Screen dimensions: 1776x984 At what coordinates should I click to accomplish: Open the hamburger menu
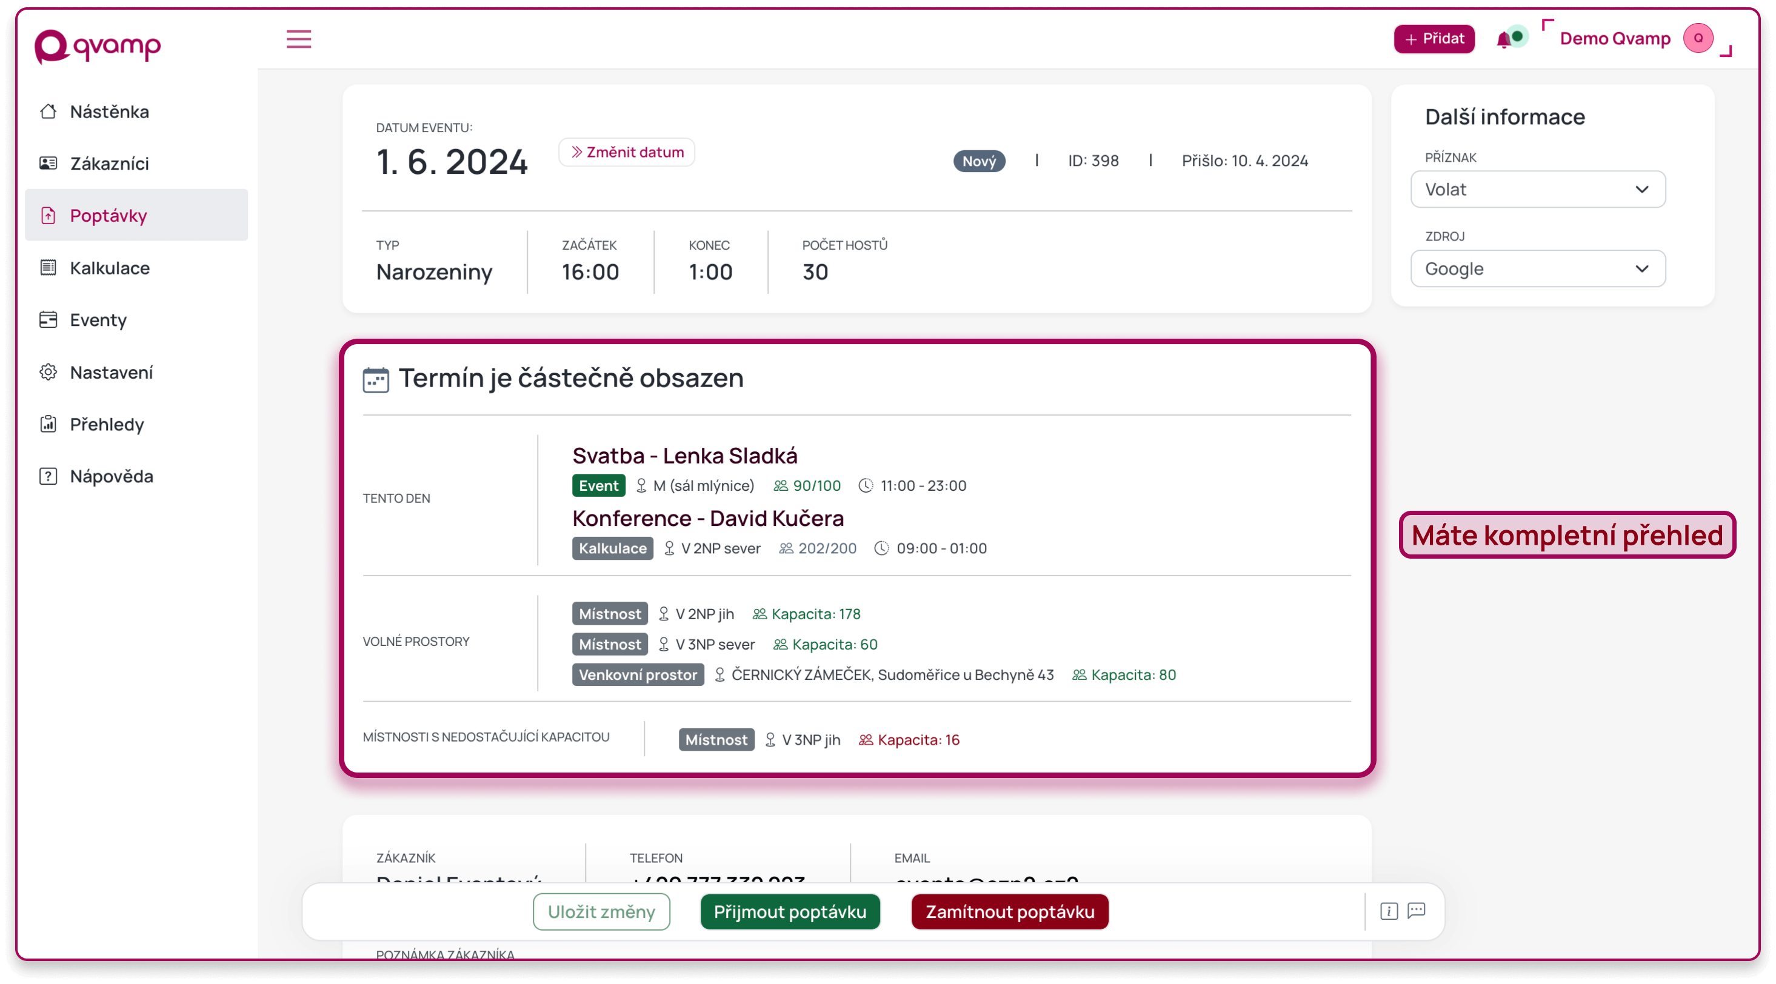298,39
